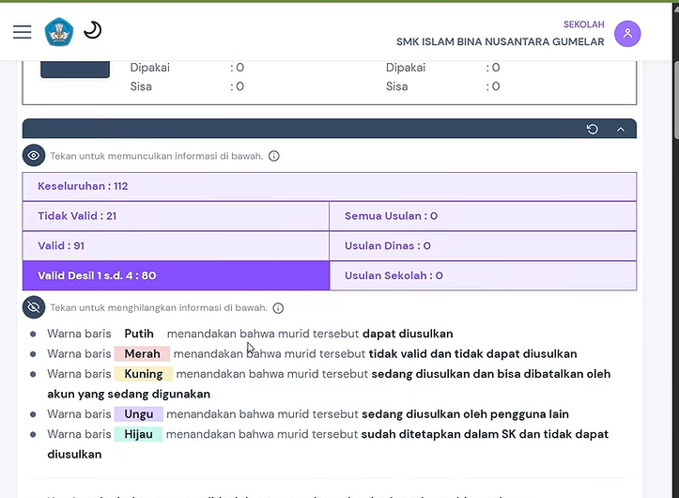Select the Semua Usulan : 0 filter
Viewport: 679px width, 498px height.
pos(483,216)
